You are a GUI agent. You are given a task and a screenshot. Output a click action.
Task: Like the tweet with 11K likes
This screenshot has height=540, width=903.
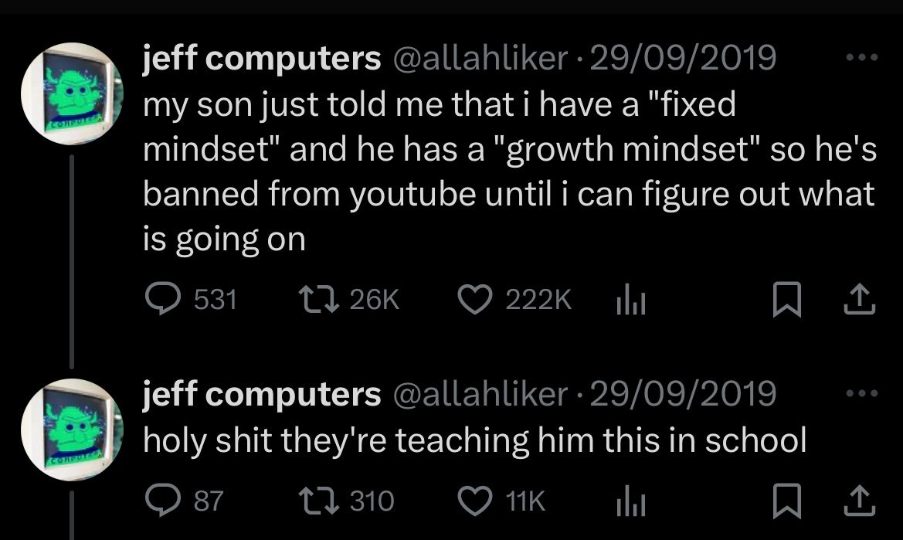474,501
